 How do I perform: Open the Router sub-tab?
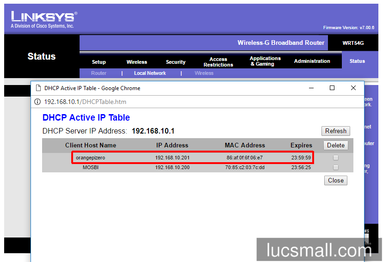(99, 73)
